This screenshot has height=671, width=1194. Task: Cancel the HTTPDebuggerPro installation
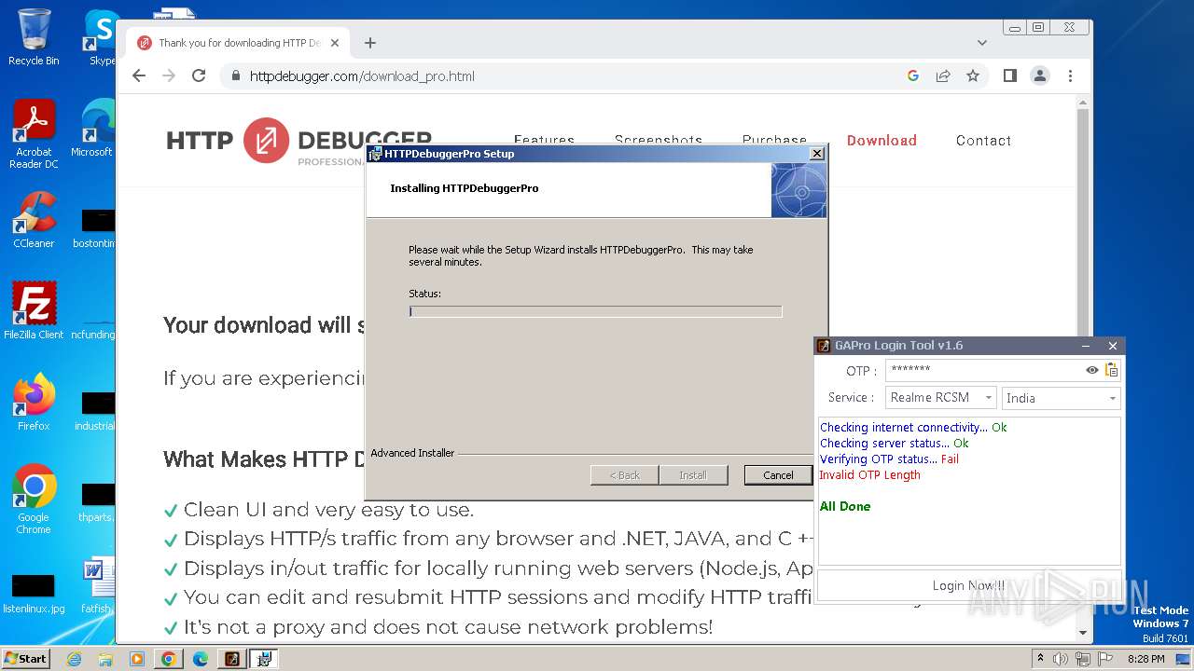(x=778, y=475)
